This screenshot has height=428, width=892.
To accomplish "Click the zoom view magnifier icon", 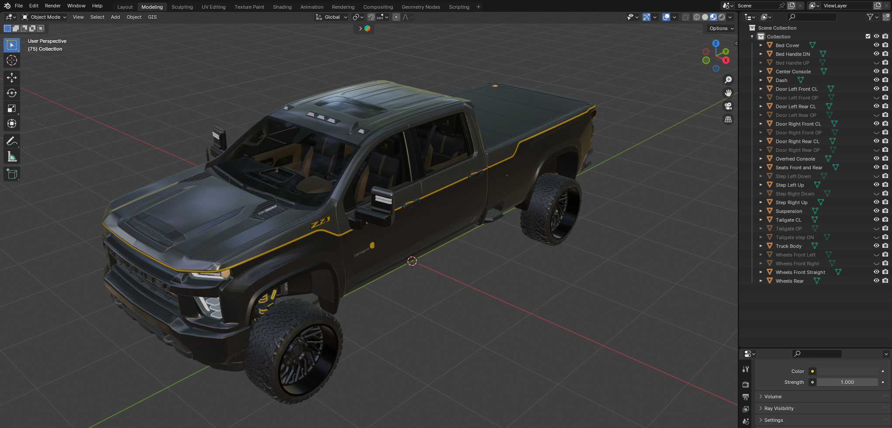I will point(728,80).
